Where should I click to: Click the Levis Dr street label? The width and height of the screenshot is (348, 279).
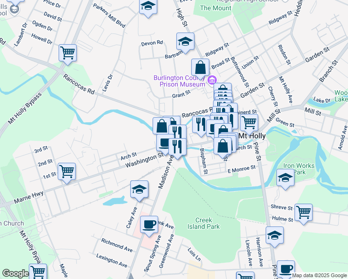click(x=107, y=83)
